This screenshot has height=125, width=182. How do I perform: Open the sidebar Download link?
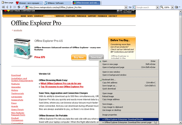[16, 75]
